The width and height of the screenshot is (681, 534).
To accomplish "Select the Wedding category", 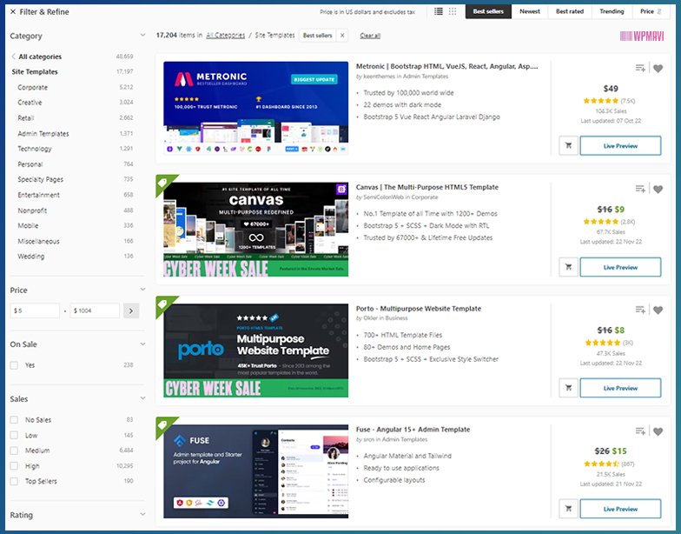I will 31,256.
